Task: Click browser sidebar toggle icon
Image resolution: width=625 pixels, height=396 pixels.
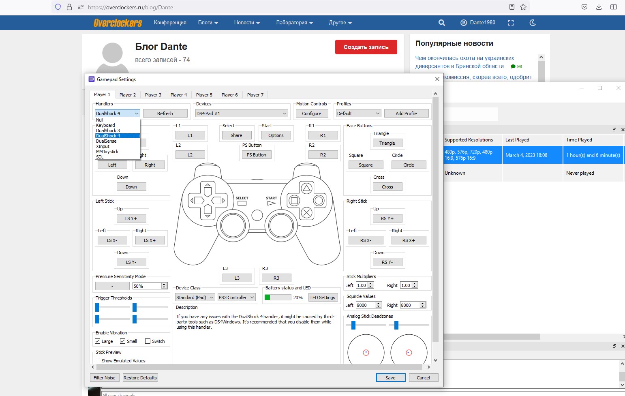Action: pyautogui.click(x=614, y=7)
